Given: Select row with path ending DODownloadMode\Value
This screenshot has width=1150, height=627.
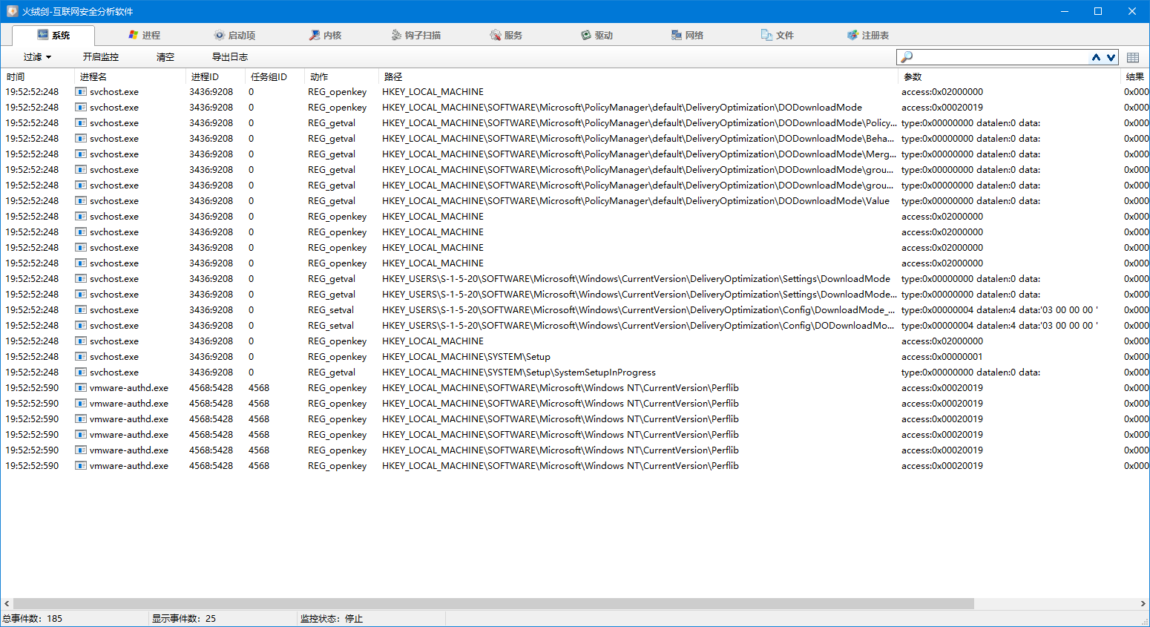Looking at the screenshot, I should pos(575,201).
